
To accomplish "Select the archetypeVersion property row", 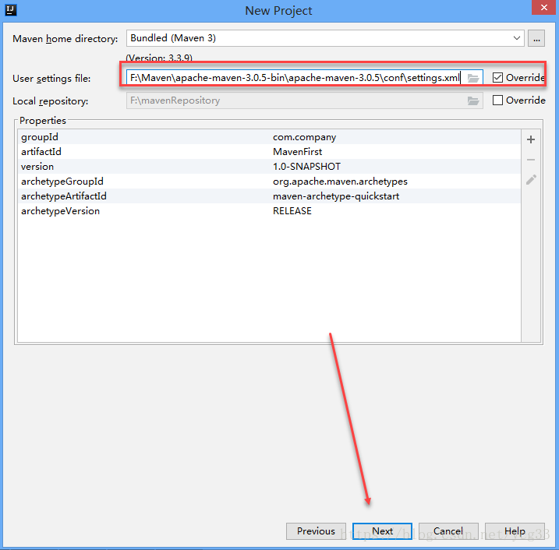I will (x=269, y=211).
